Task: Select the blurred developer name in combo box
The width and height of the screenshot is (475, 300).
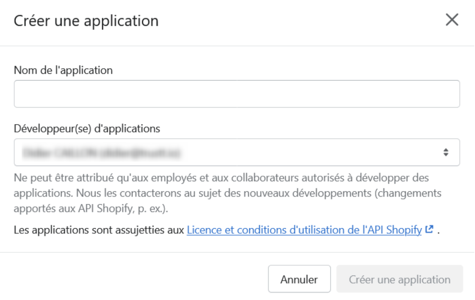Action: [x=102, y=153]
